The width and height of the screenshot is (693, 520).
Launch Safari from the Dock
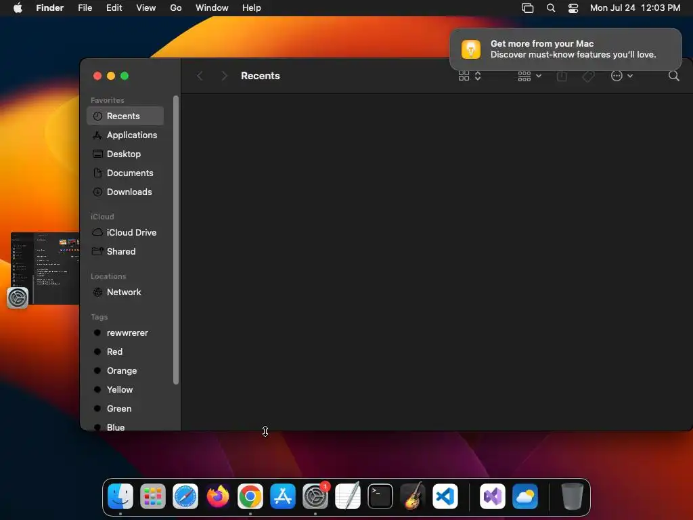(x=185, y=496)
